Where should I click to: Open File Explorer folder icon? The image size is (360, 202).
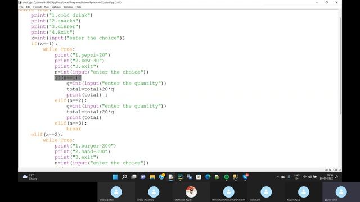[152, 177]
